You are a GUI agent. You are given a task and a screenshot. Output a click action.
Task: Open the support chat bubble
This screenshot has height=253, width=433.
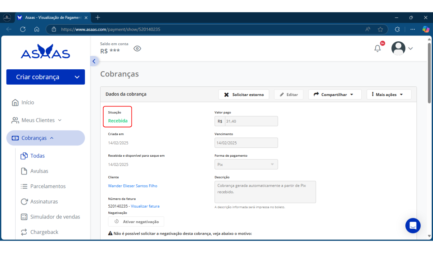pyautogui.click(x=413, y=226)
